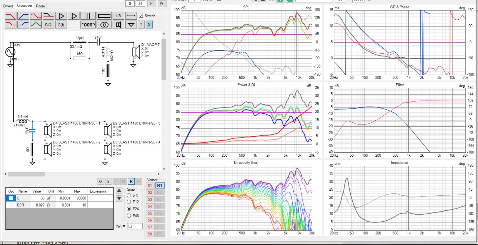Click the S button above the table
Viewport: 478px width, 245px height.
[108, 181]
